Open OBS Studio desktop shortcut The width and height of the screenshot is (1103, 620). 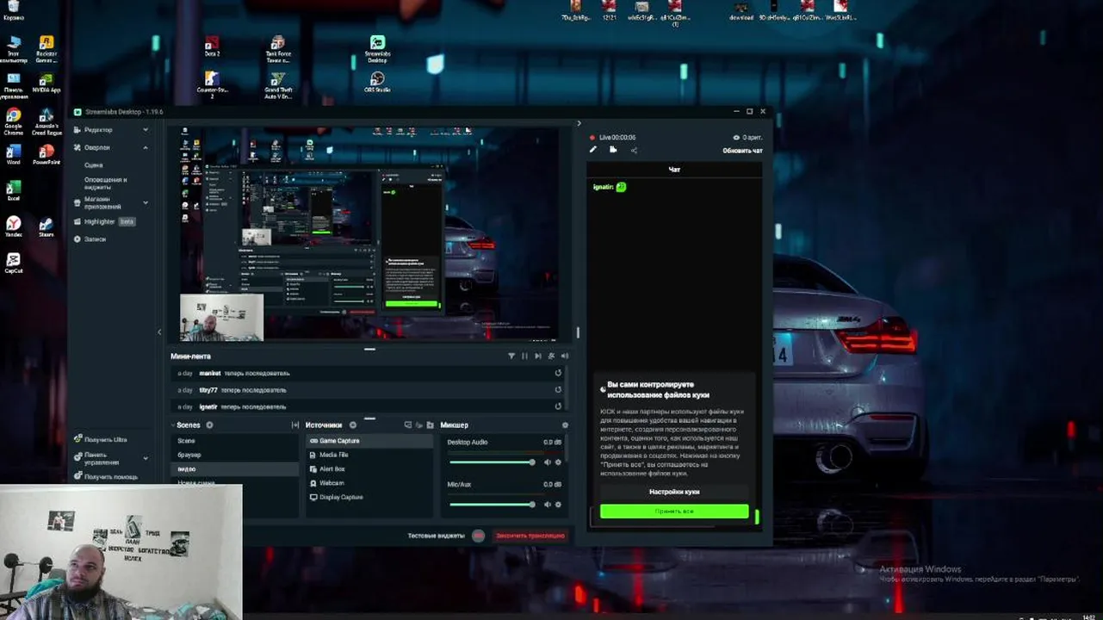pyautogui.click(x=377, y=83)
